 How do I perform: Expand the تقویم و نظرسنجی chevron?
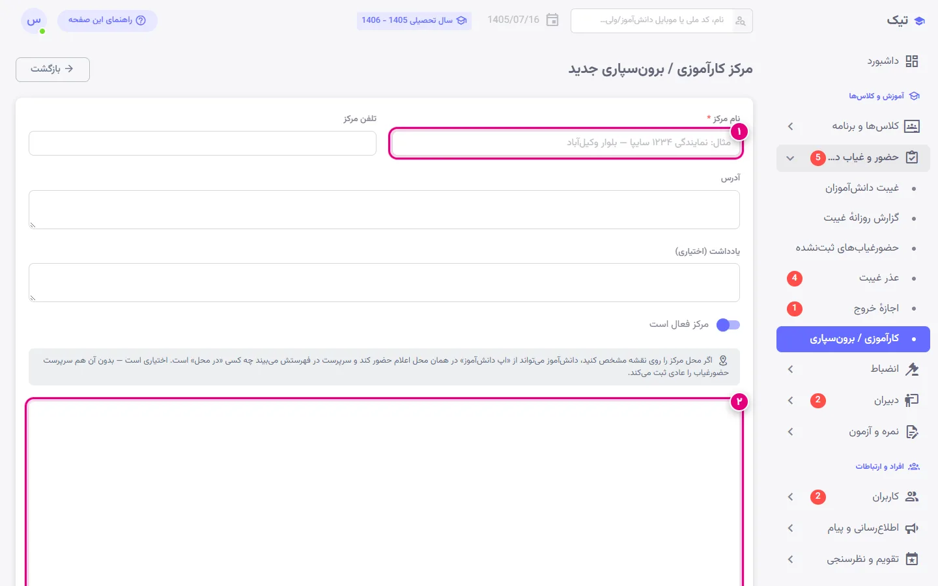(x=790, y=559)
